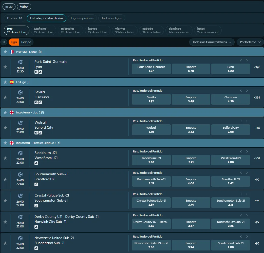This screenshot has height=253, width=264.
Task: Expand +384 more markets for Sevilla match
Action: [x=257, y=98]
